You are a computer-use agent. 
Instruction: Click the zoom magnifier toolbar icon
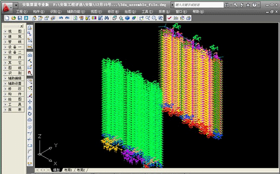(147, 18)
